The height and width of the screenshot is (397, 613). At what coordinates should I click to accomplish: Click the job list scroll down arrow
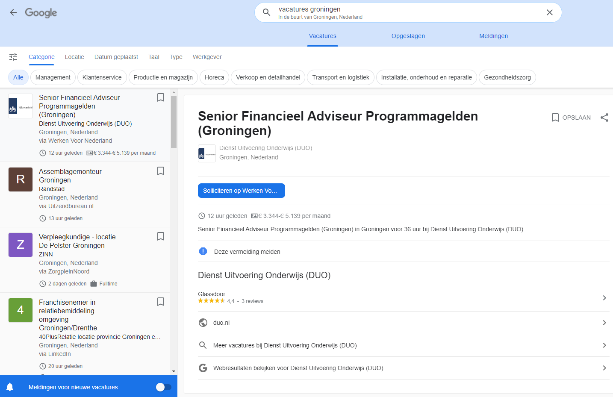pos(174,371)
